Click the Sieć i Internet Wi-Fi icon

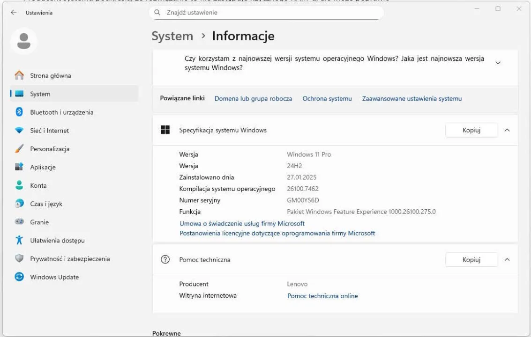click(x=19, y=131)
